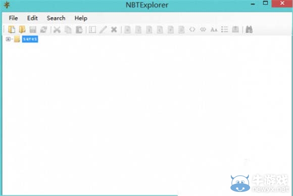Viewport: 293px width, 196px height.
Task: Click the Edit Value pencil icon
Action: pyautogui.click(x=103, y=29)
